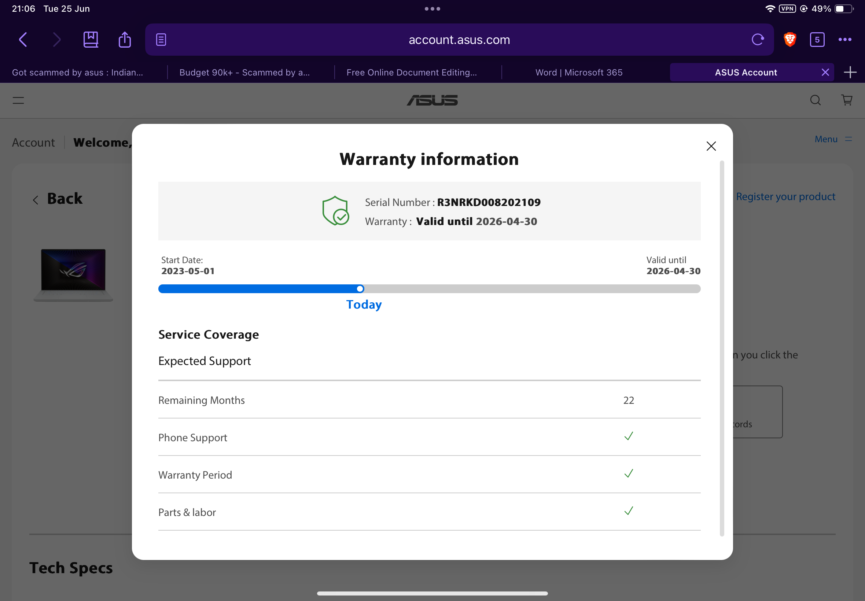This screenshot has height=601, width=865.
Task: Click the account.asus.com address bar
Action: (x=459, y=40)
